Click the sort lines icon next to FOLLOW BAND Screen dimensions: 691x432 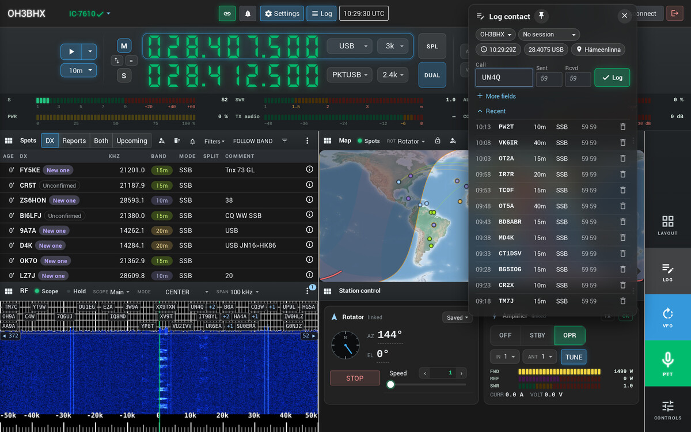click(284, 141)
